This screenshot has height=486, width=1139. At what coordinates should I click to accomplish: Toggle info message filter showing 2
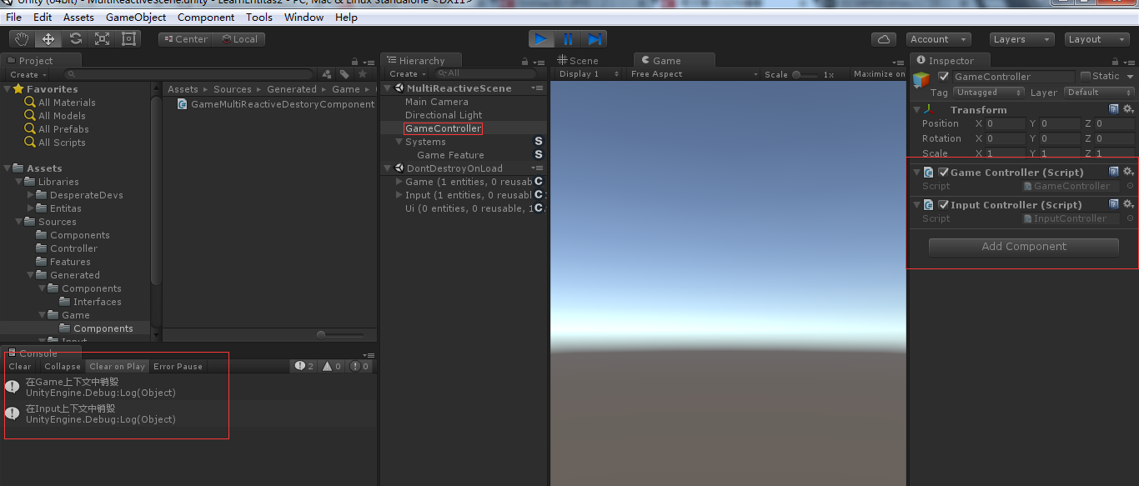(304, 366)
